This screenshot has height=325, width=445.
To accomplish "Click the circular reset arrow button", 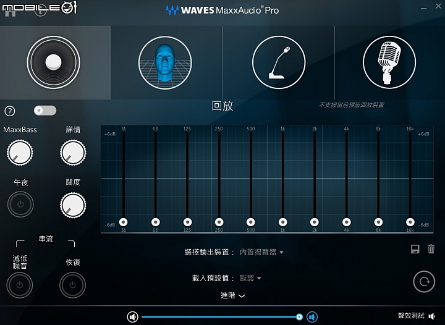I will [x=424, y=282].
